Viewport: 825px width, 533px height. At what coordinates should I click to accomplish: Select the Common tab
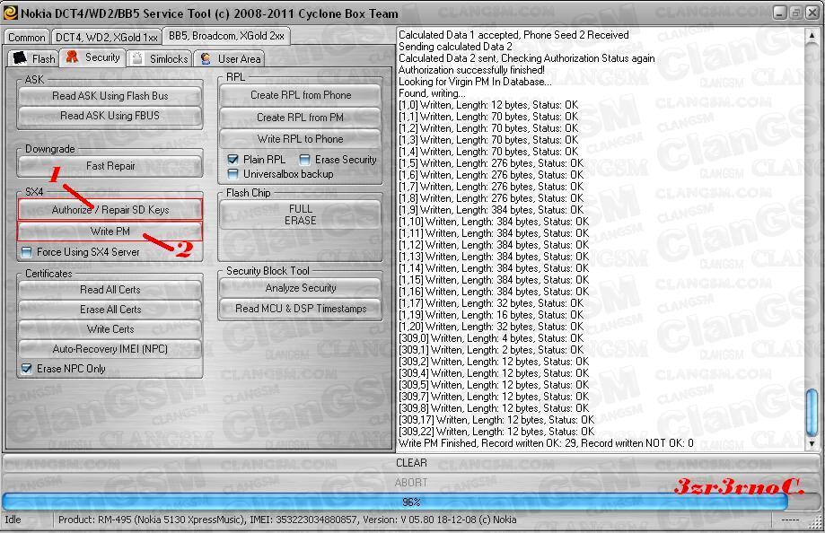pos(27,37)
